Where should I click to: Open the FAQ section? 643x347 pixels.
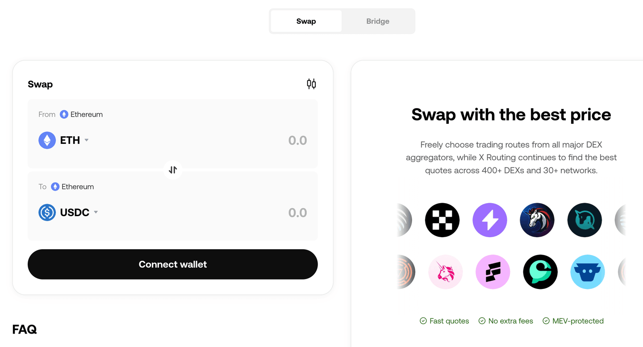[25, 329]
